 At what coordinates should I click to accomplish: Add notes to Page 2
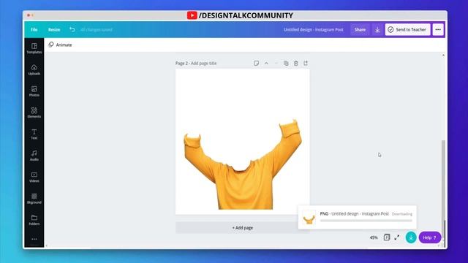click(x=256, y=64)
